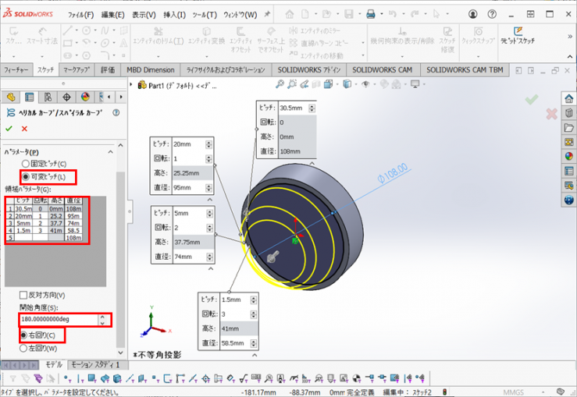Select the constant pitch radio button
Screen dimensions: 577x397
26,164
